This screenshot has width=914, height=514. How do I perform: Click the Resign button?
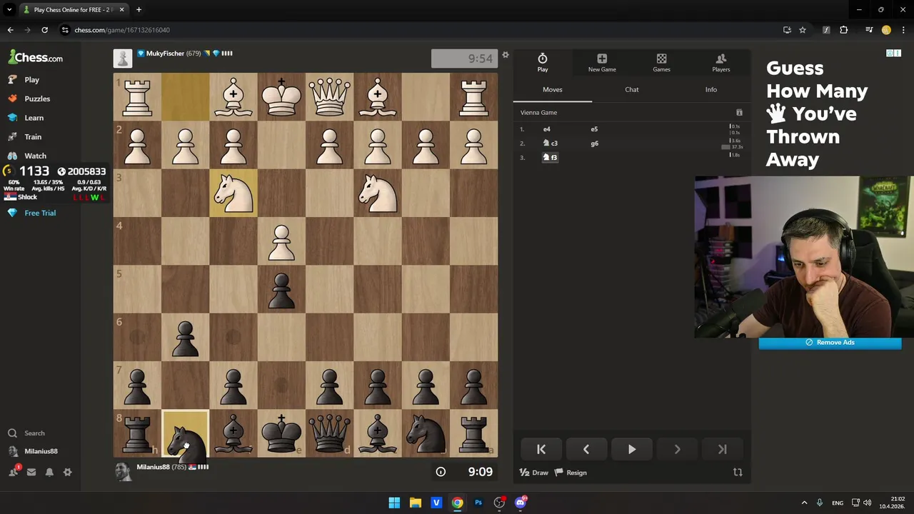pyautogui.click(x=571, y=473)
